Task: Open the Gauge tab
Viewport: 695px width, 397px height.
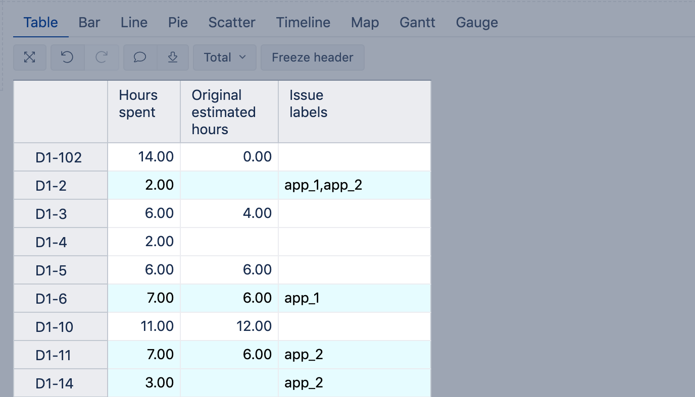Action: [x=477, y=23]
